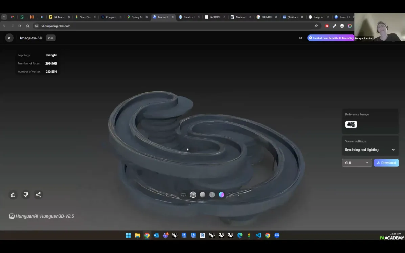Click the Reference Image thumbnail
The width and height of the screenshot is (405, 253).
(351, 124)
